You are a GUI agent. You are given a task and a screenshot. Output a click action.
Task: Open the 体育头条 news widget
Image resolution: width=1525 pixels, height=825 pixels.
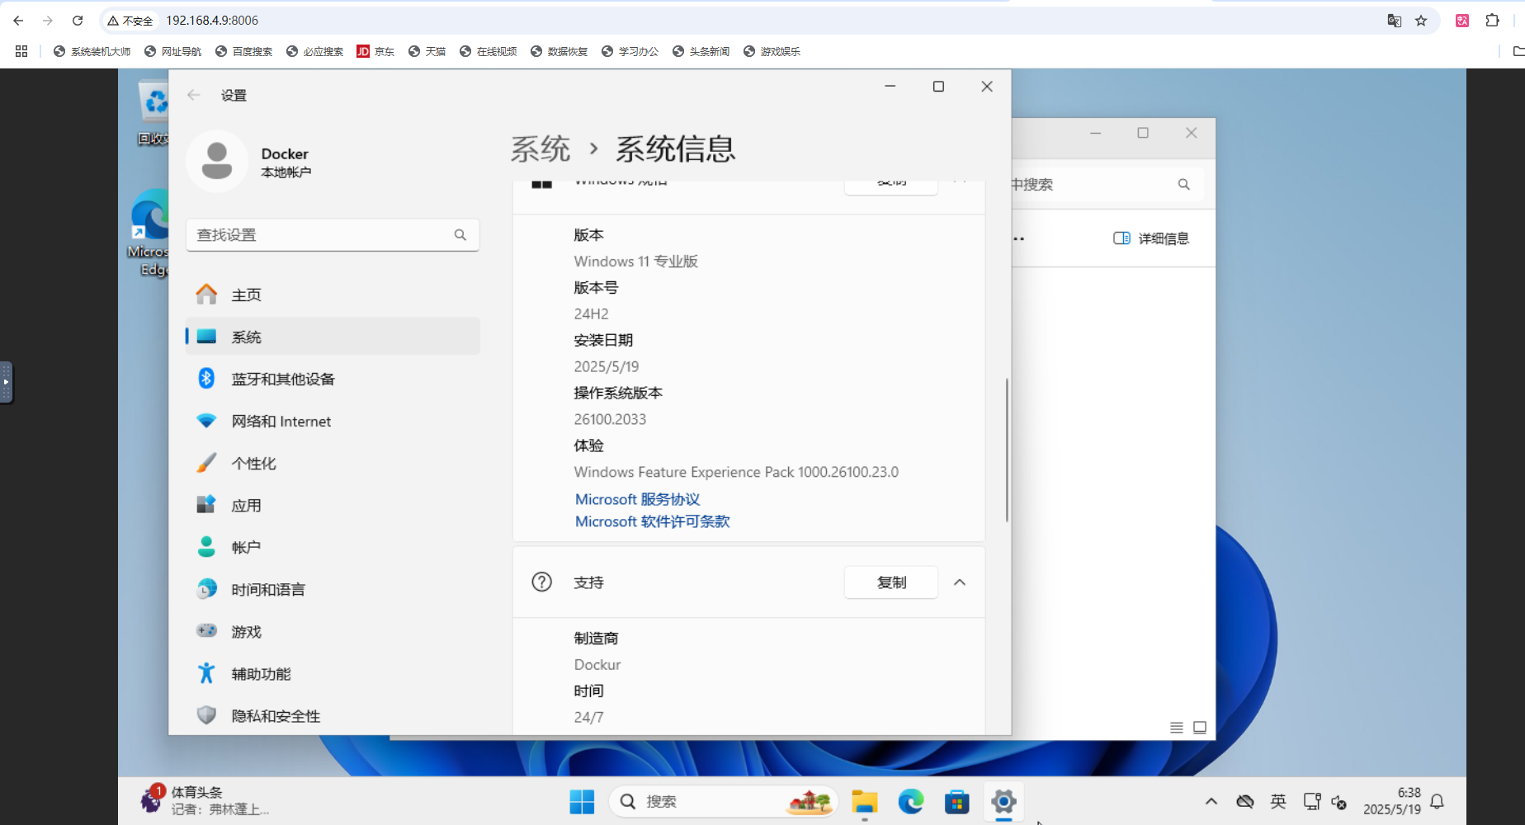205,800
